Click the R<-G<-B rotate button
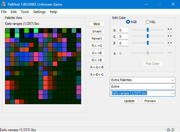 97,67
